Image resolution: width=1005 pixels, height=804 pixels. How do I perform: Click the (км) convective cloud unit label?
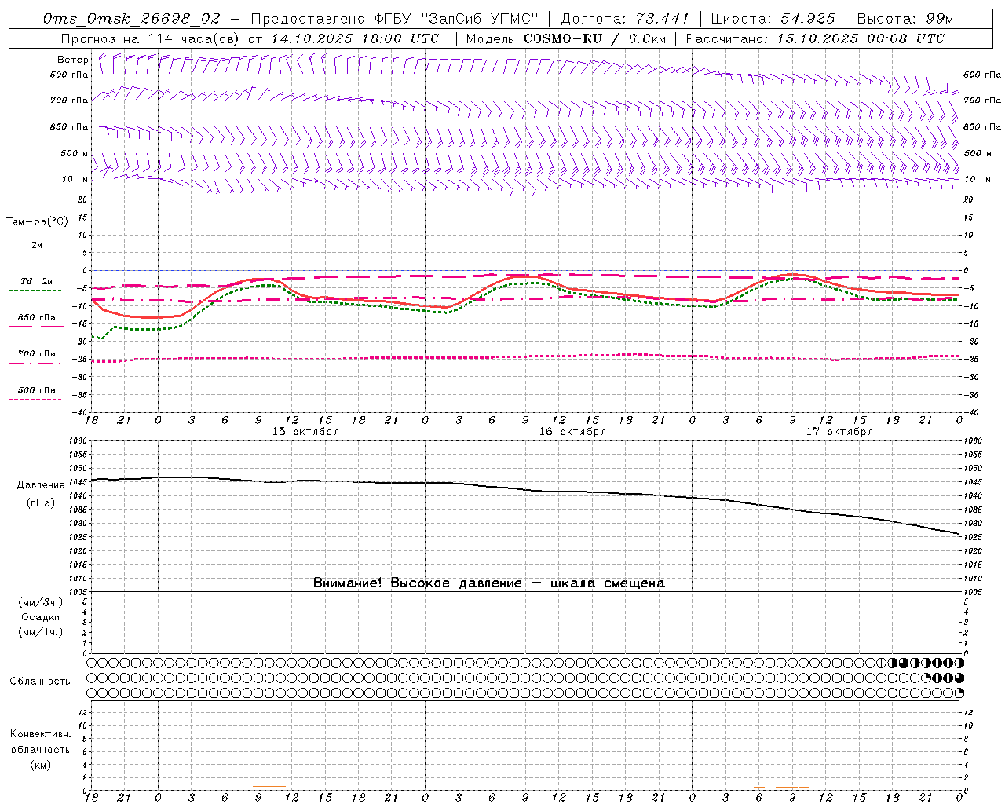click(41, 765)
